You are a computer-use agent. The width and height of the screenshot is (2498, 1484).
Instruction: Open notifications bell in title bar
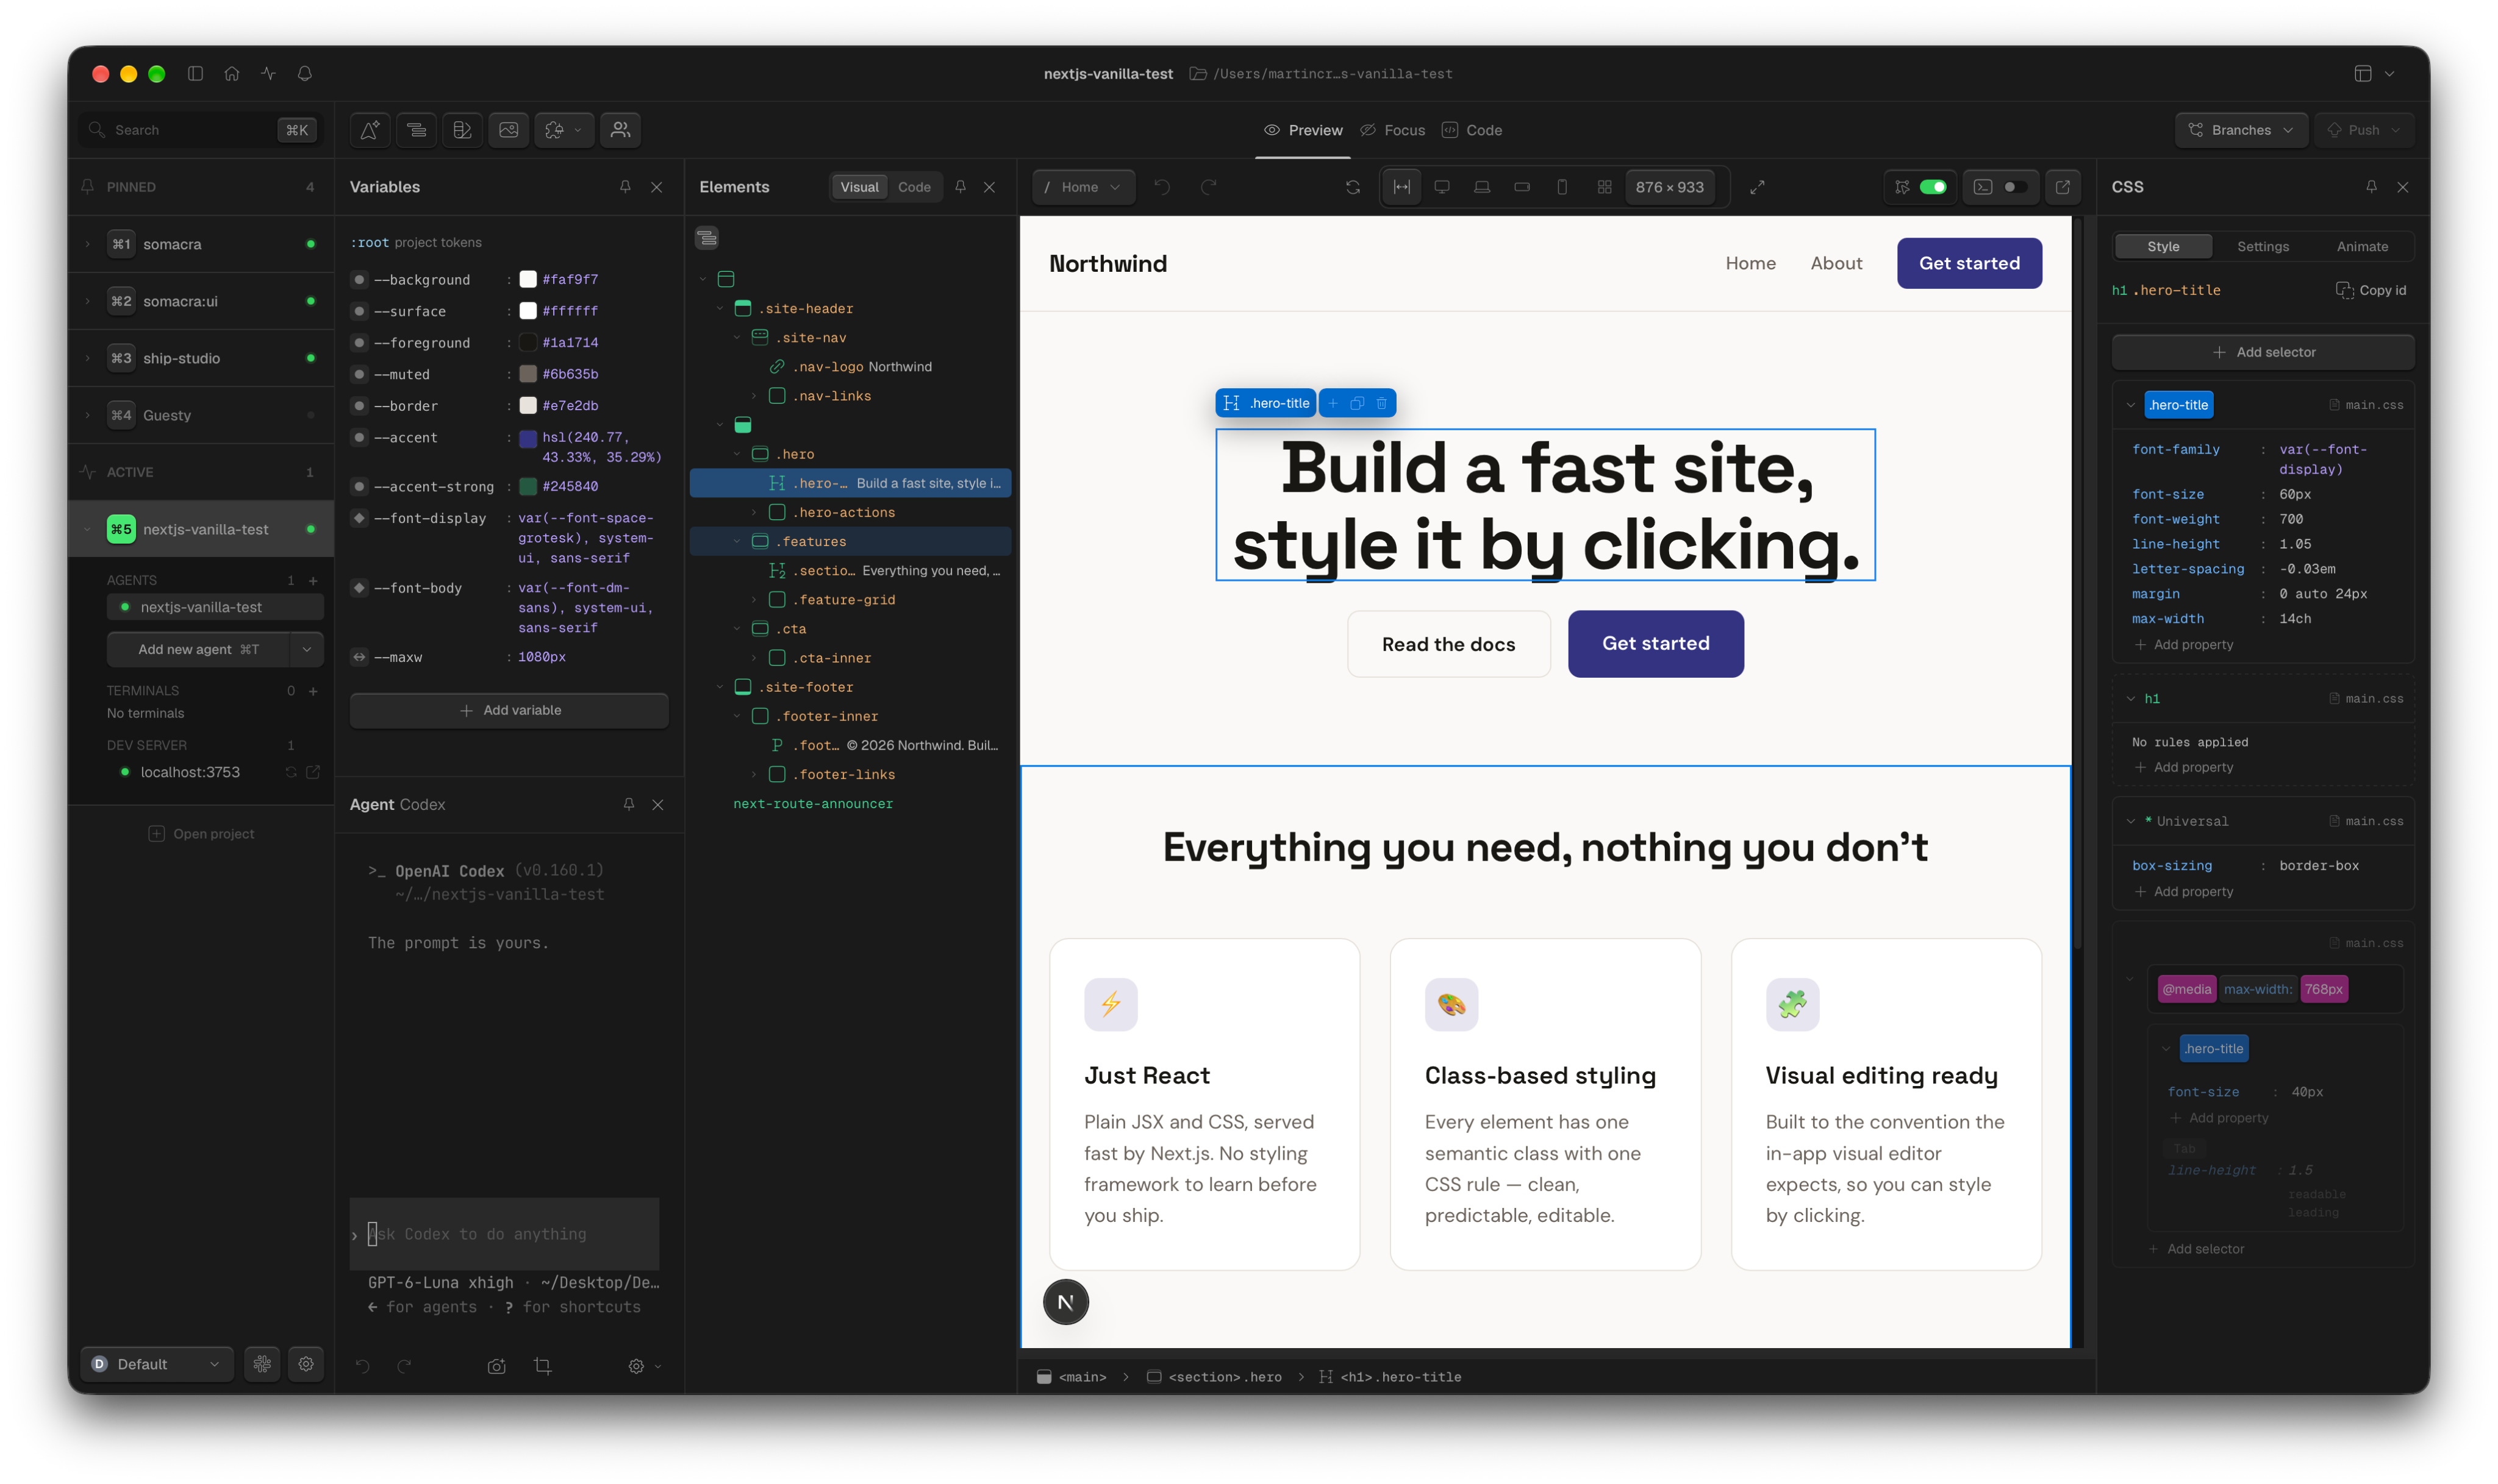click(x=305, y=73)
